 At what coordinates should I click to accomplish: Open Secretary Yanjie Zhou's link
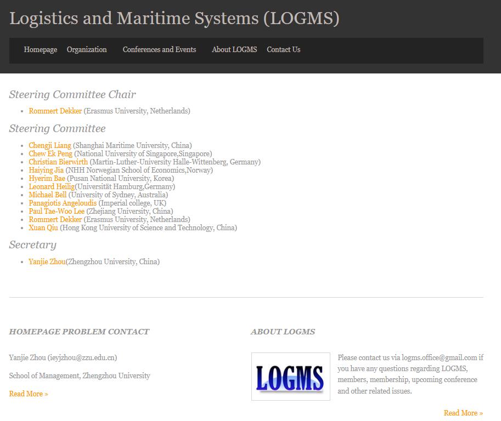pyautogui.click(x=47, y=262)
